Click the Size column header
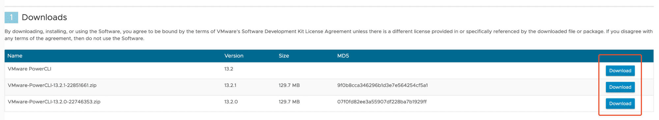This screenshot has width=659, height=120. [x=284, y=56]
